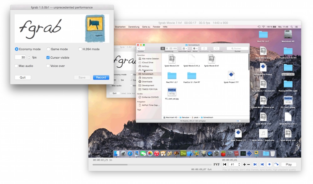
Task: Select fgrab Project 777 file in Finder
Action: coord(231,77)
